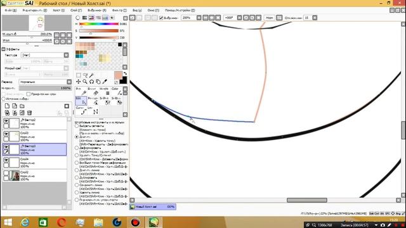This screenshot has height=228, width=406.
Task: Open the Текстура dropdown
Action: coord(66,55)
